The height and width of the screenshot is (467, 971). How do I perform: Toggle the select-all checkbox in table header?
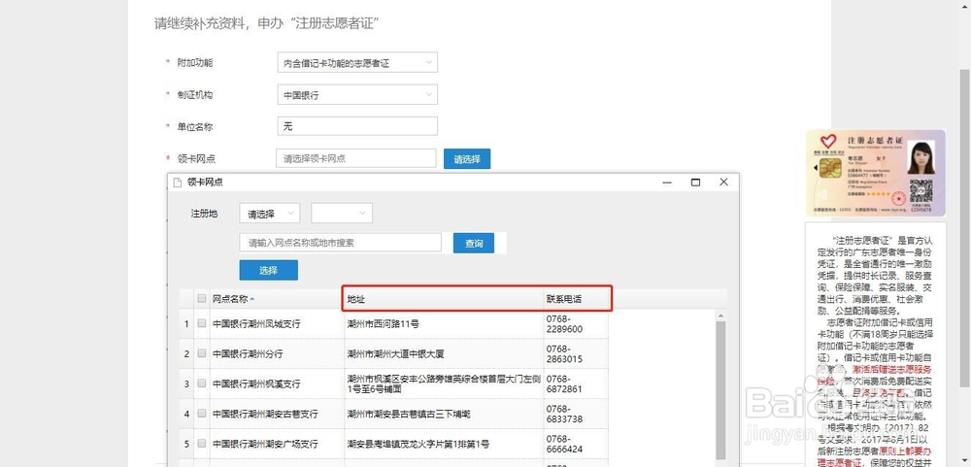click(202, 298)
